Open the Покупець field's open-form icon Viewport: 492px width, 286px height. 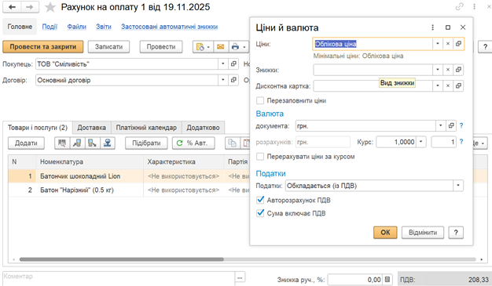[233, 64]
